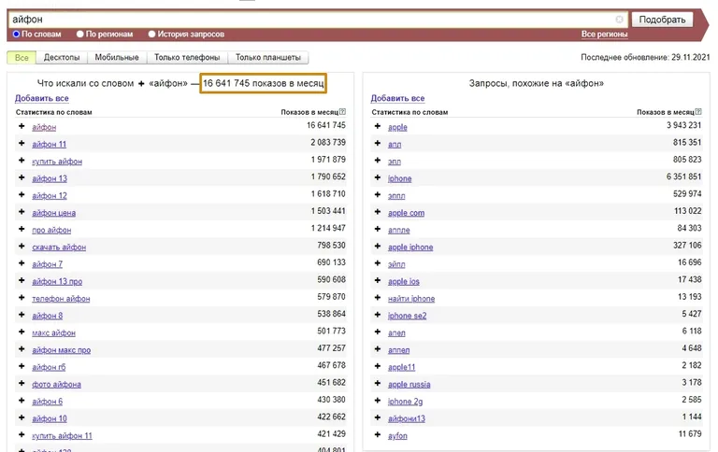Open the «эппл» keyword link
The image size is (718, 452).
coord(396,196)
